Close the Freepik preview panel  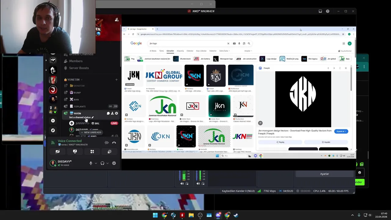point(346,68)
